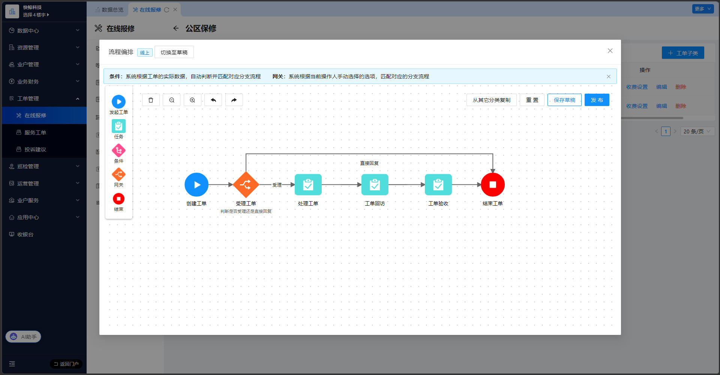This screenshot has width=720, height=375.
Task: Click the undo arrow icon
Action: point(213,100)
